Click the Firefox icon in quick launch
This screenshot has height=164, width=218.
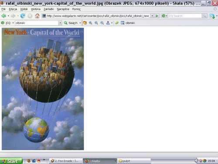click(x=29, y=161)
